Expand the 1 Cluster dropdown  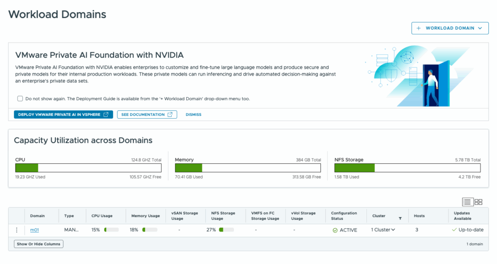pyautogui.click(x=383, y=230)
